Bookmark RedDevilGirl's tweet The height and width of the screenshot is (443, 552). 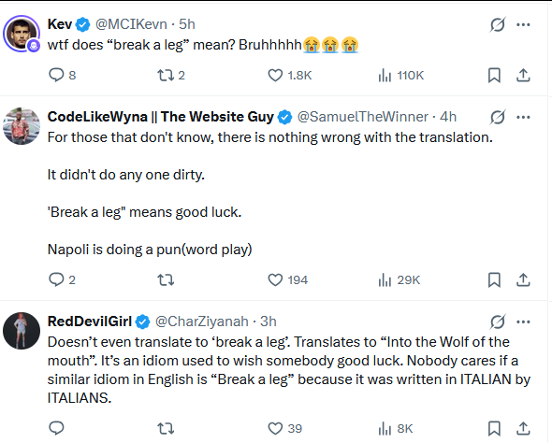[x=494, y=429]
